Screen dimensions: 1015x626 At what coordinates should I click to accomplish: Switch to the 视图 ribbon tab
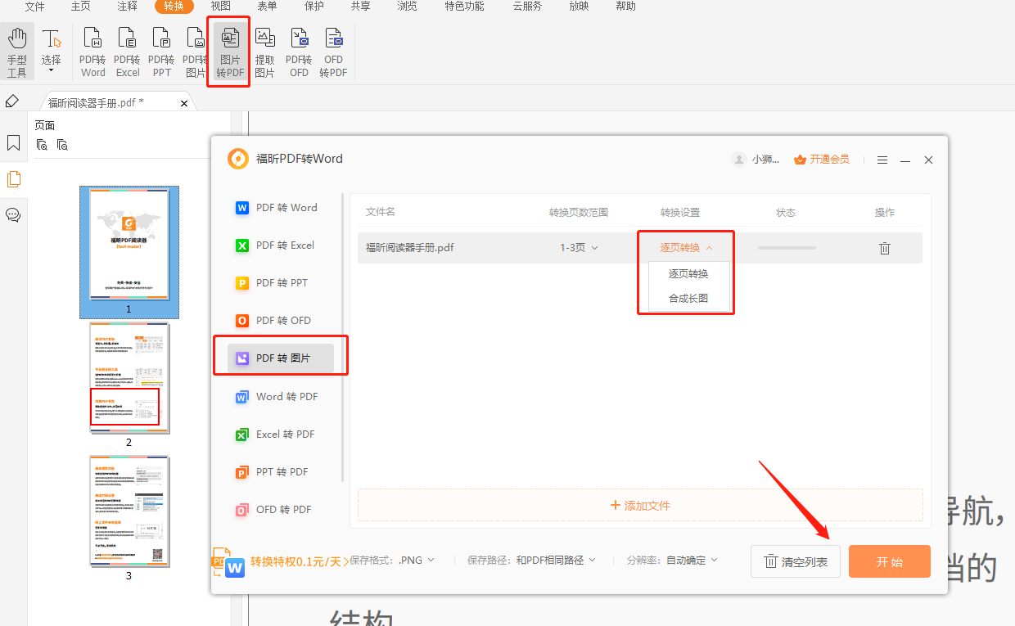tap(220, 7)
